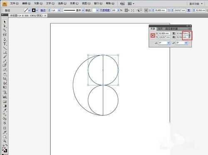The height and width of the screenshot is (155, 208).
Task: Switch to the 对齐 Align tab
Action: 160,29
